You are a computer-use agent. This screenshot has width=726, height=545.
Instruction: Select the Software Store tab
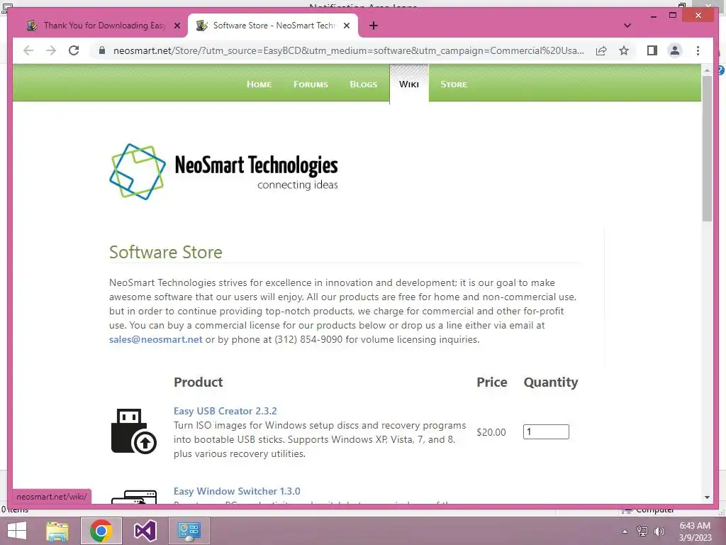point(273,26)
